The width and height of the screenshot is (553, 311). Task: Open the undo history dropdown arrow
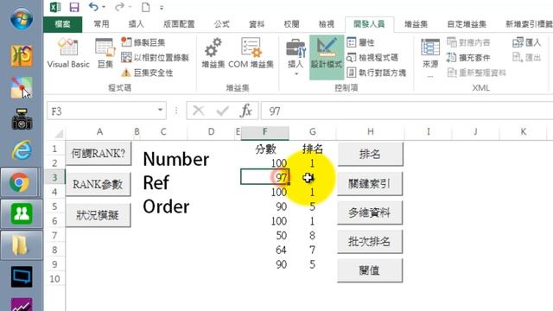tap(104, 7)
